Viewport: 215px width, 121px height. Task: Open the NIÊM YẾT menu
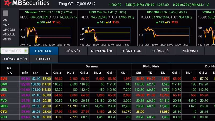[x=73, y=51]
